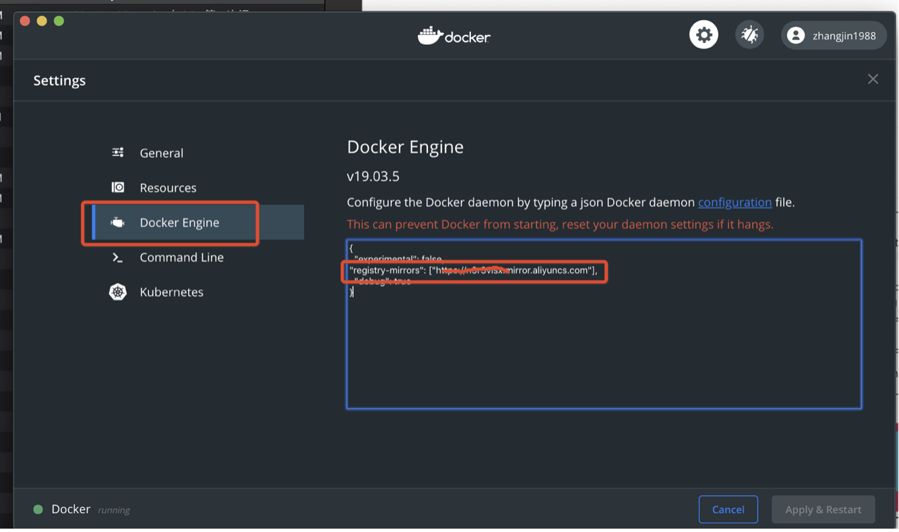Click the green Docker running status dot

coord(38,509)
